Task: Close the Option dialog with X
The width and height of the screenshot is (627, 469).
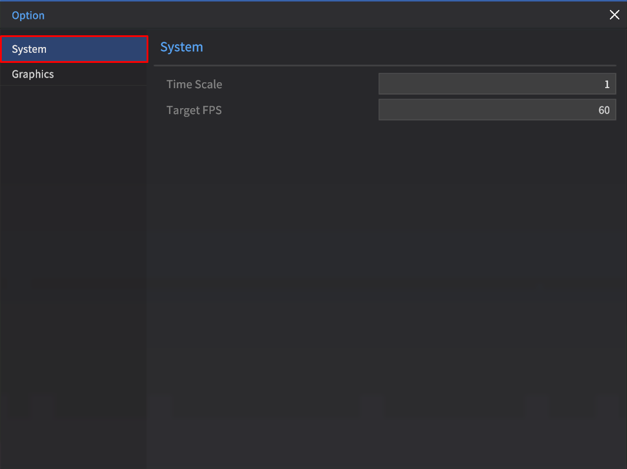Action: pos(614,15)
